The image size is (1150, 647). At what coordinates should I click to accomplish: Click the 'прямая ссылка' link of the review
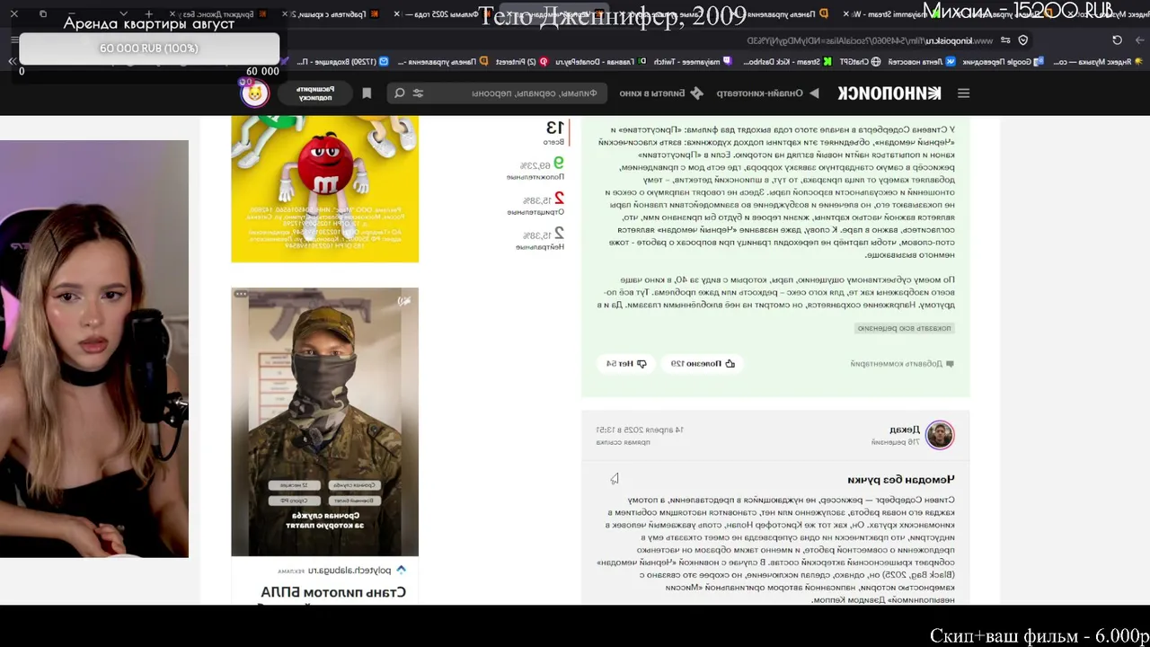624,442
